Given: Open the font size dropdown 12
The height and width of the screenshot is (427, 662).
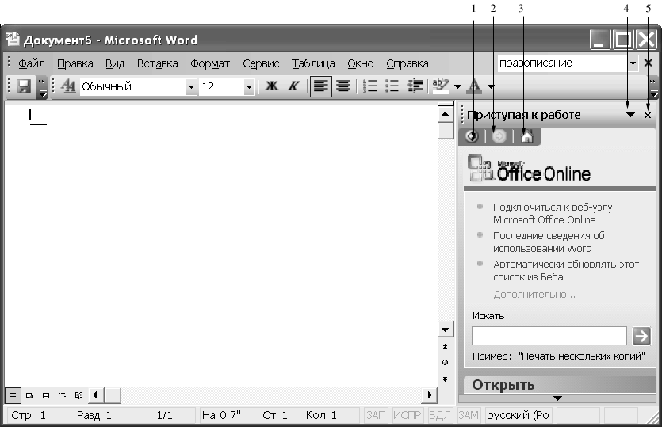Looking at the screenshot, I should 249,87.
